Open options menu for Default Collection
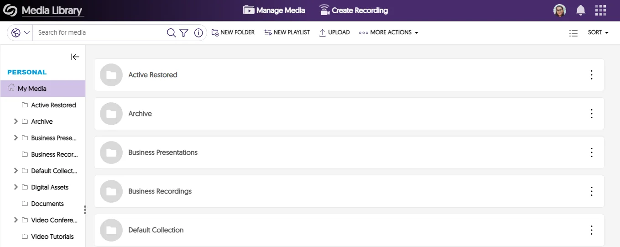This screenshot has height=247, width=620. click(592, 230)
